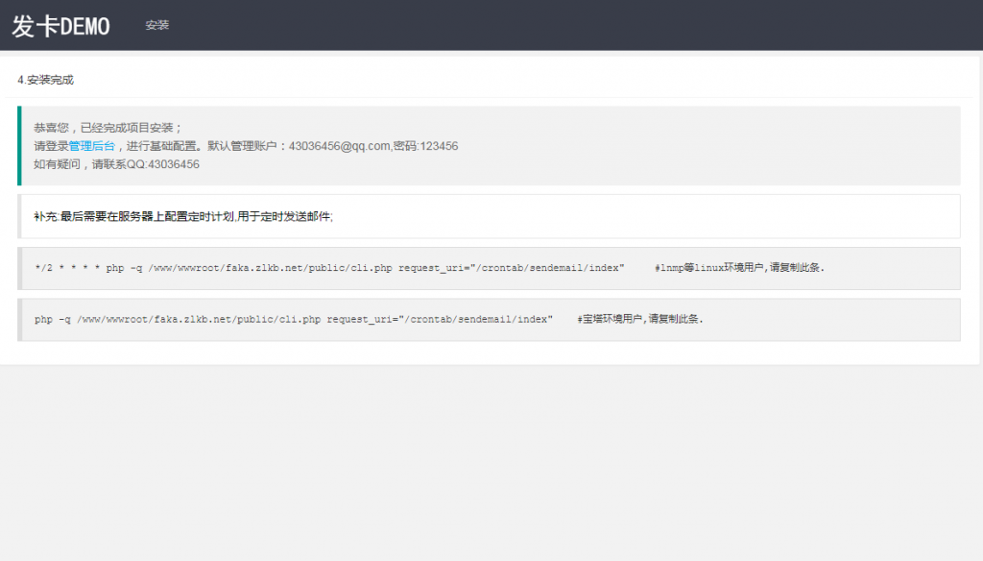Click the #lnmp等linux环境用户 comment

[x=740, y=268]
